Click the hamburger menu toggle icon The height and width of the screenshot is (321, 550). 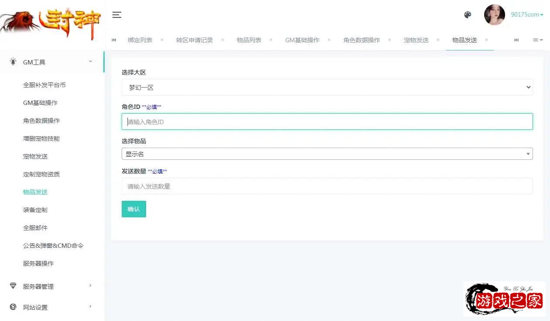click(x=116, y=15)
